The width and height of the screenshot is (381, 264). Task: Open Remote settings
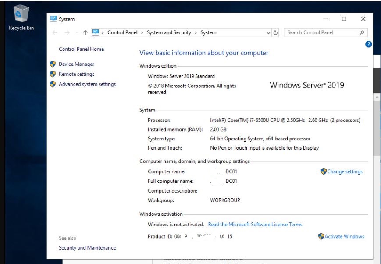pyautogui.click(x=77, y=74)
